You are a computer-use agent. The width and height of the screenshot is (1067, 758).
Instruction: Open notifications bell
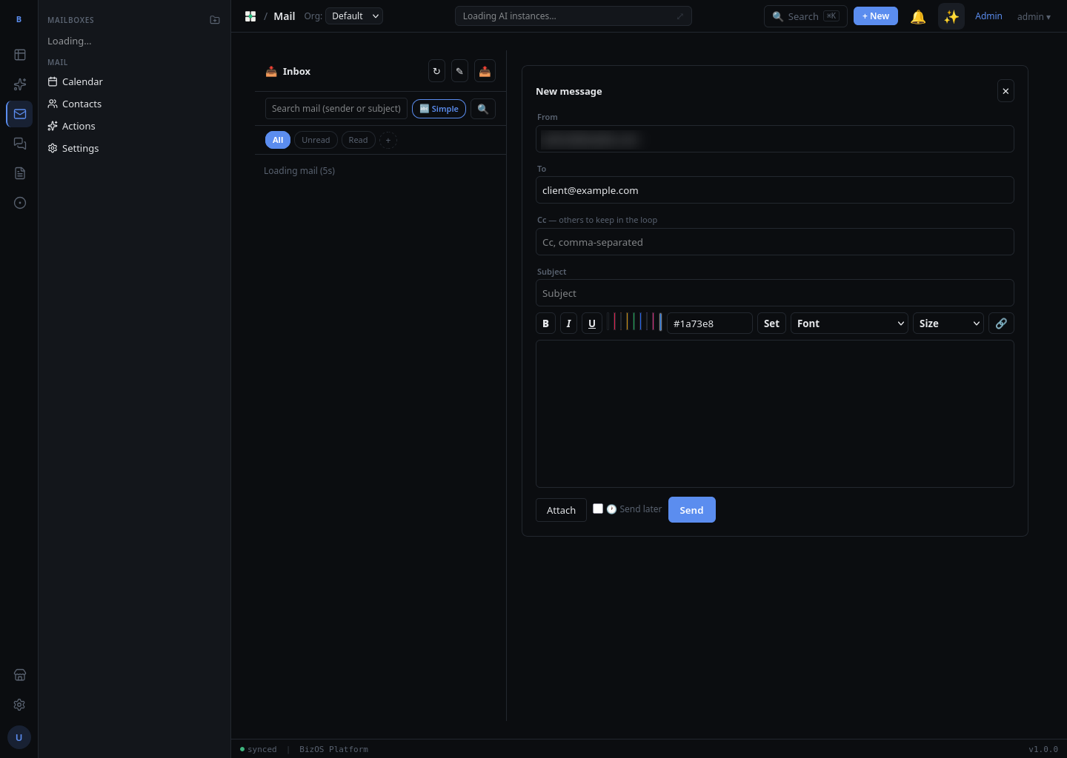[918, 16]
